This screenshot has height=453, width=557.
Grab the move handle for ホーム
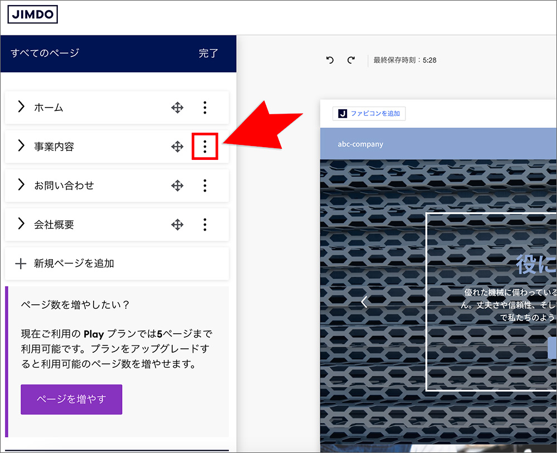click(177, 108)
